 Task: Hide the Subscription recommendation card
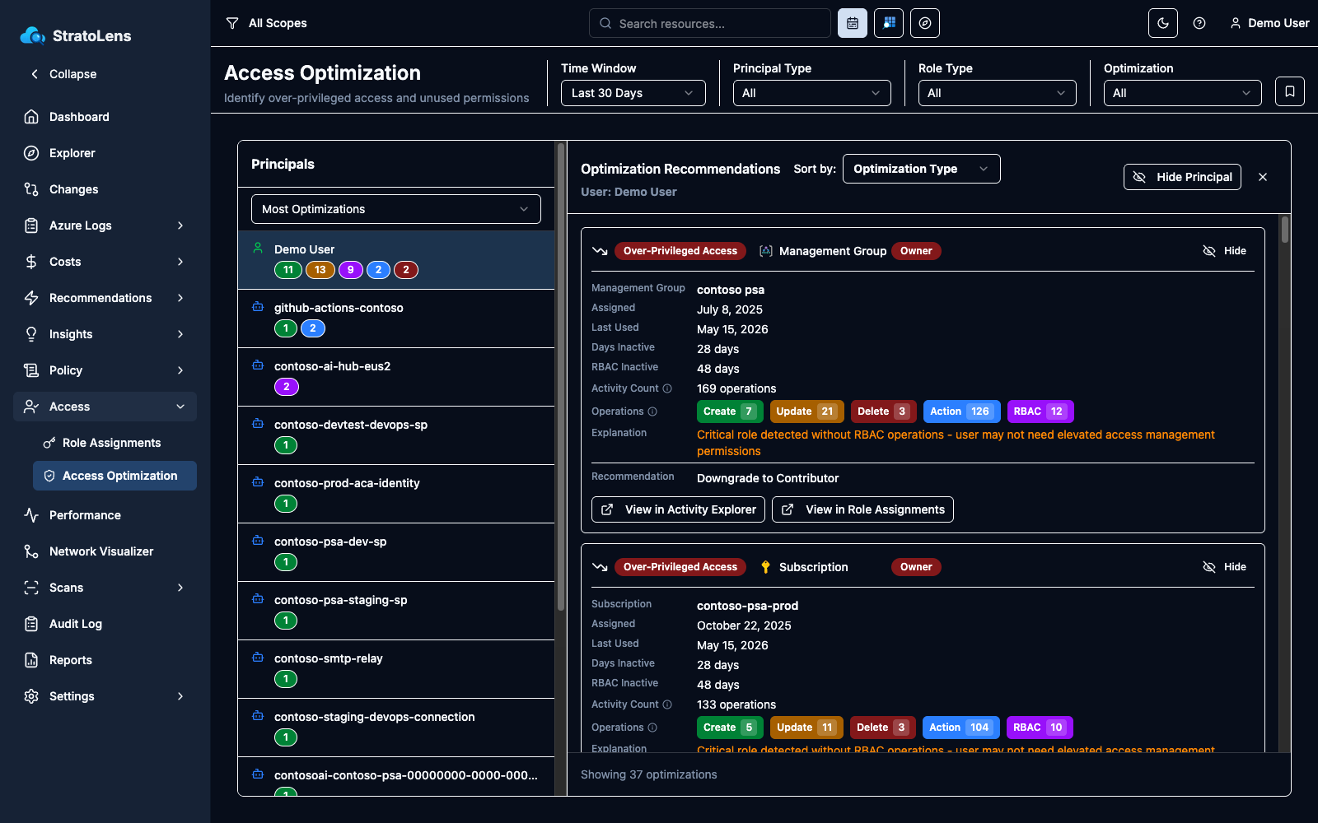[1225, 567]
